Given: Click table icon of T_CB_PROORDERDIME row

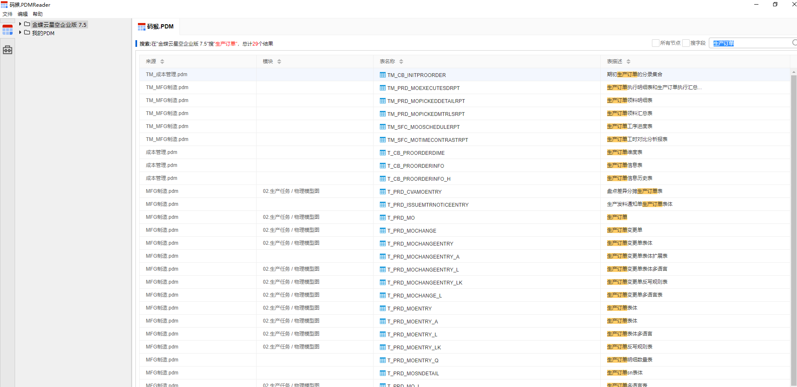Looking at the screenshot, I should (383, 153).
